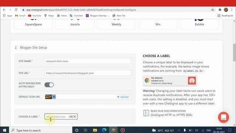
Task: Open Microsoft Edge from the taskbar
Action: [104, 130]
